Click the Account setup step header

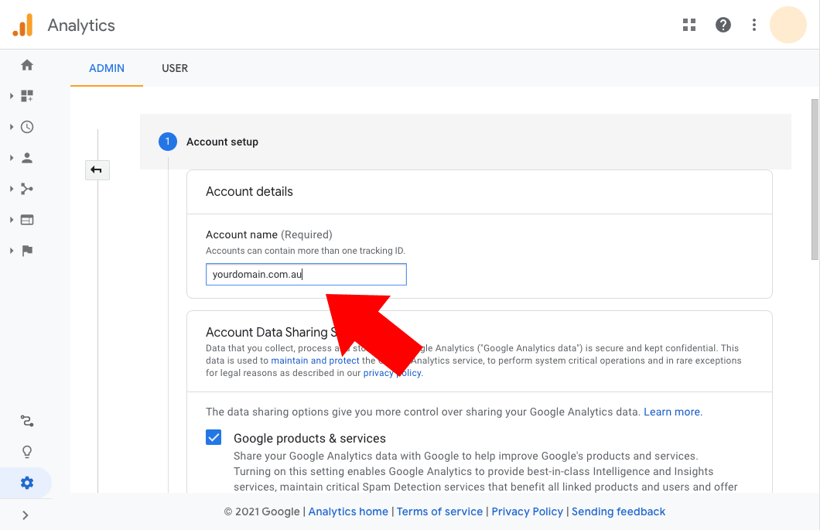tap(466, 142)
